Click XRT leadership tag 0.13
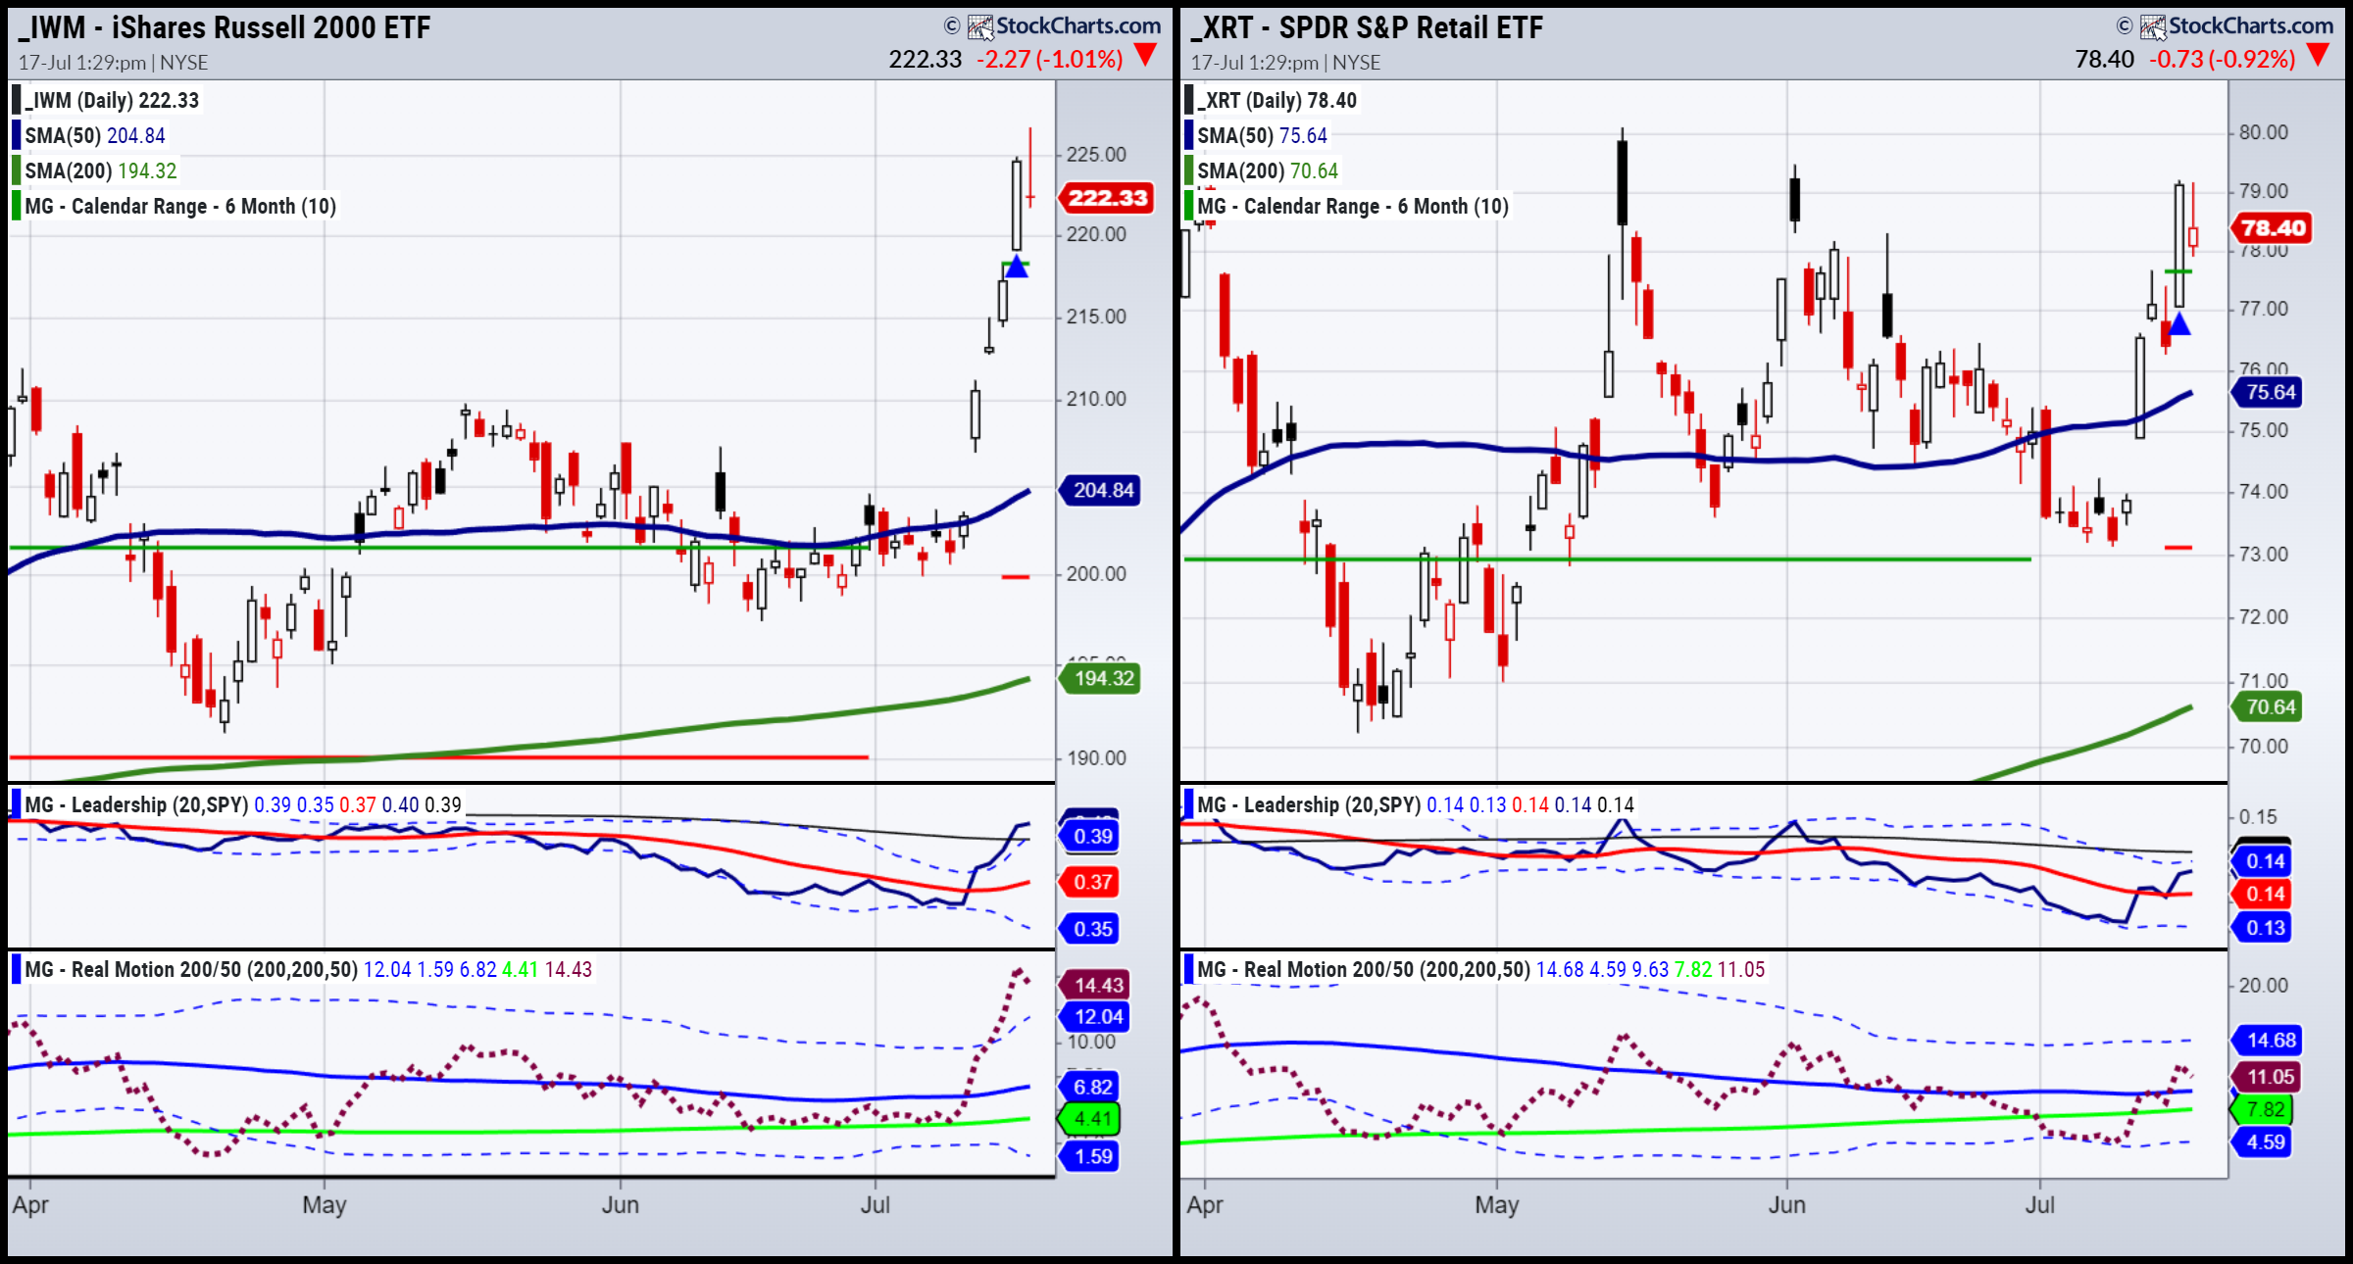The width and height of the screenshot is (2353, 1264). point(2264,927)
